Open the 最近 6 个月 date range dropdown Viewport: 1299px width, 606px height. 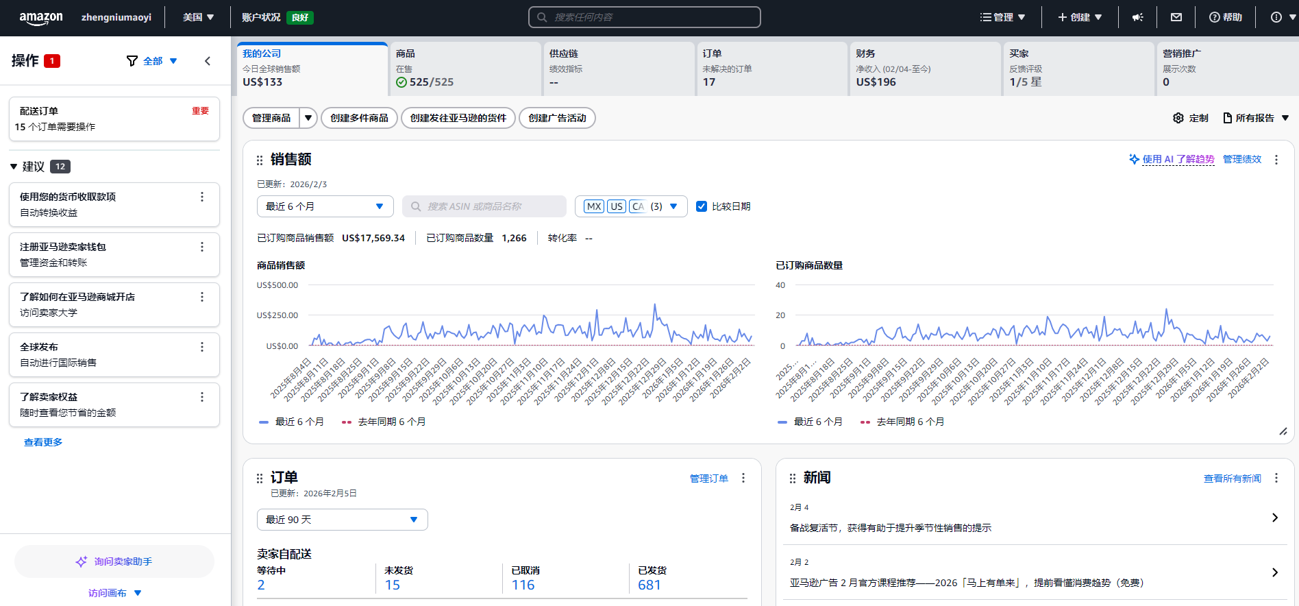tap(325, 206)
